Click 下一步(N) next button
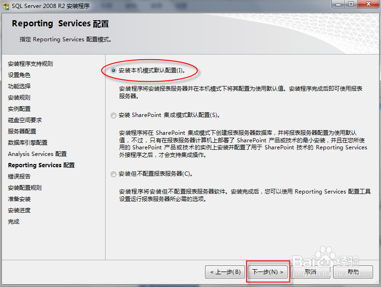381x287 pixels. (x=268, y=271)
